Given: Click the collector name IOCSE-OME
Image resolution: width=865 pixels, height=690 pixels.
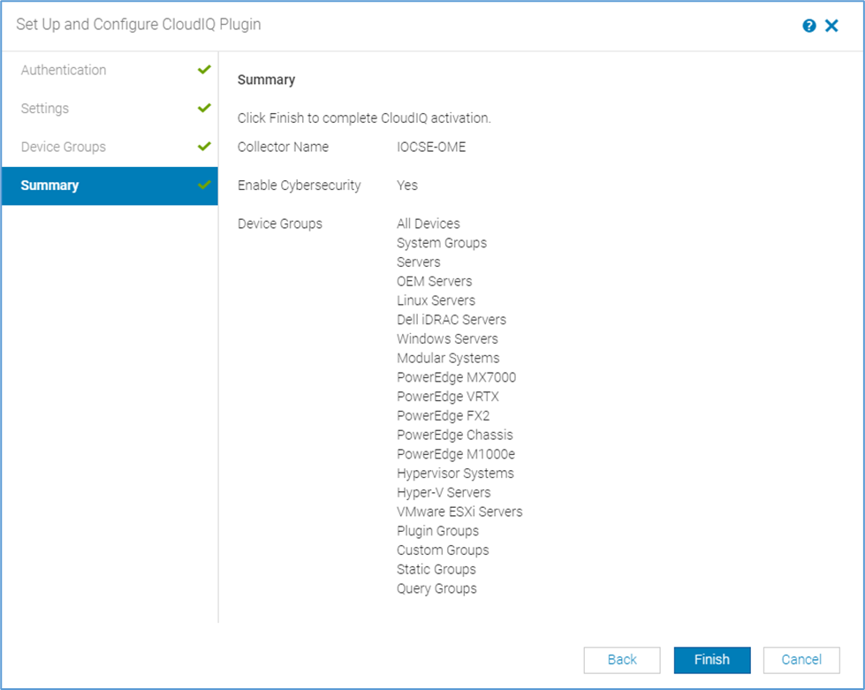Looking at the screenshot, I should (433, 147).
